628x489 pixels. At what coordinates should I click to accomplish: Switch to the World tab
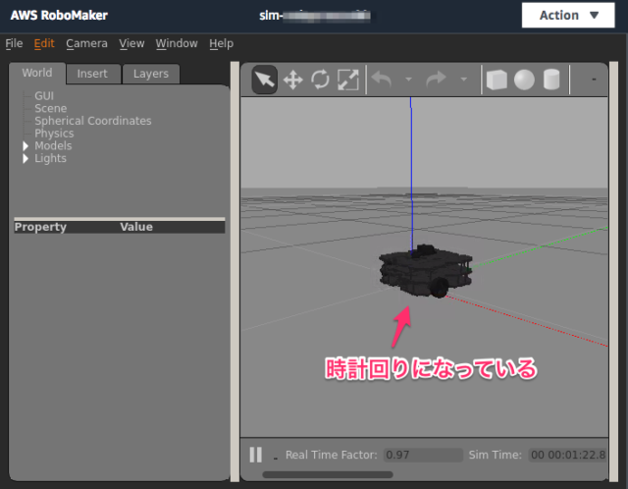[x=37, y=73]
